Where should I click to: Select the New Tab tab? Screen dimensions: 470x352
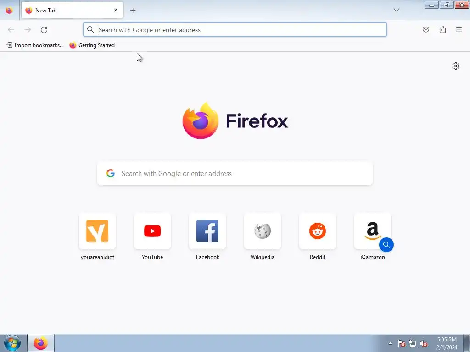[x=72, y=10]
